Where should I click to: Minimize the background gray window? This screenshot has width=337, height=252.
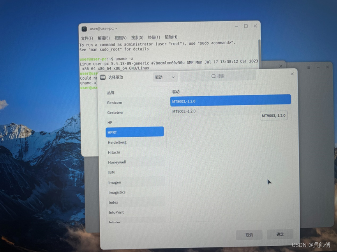coord(318,67)
